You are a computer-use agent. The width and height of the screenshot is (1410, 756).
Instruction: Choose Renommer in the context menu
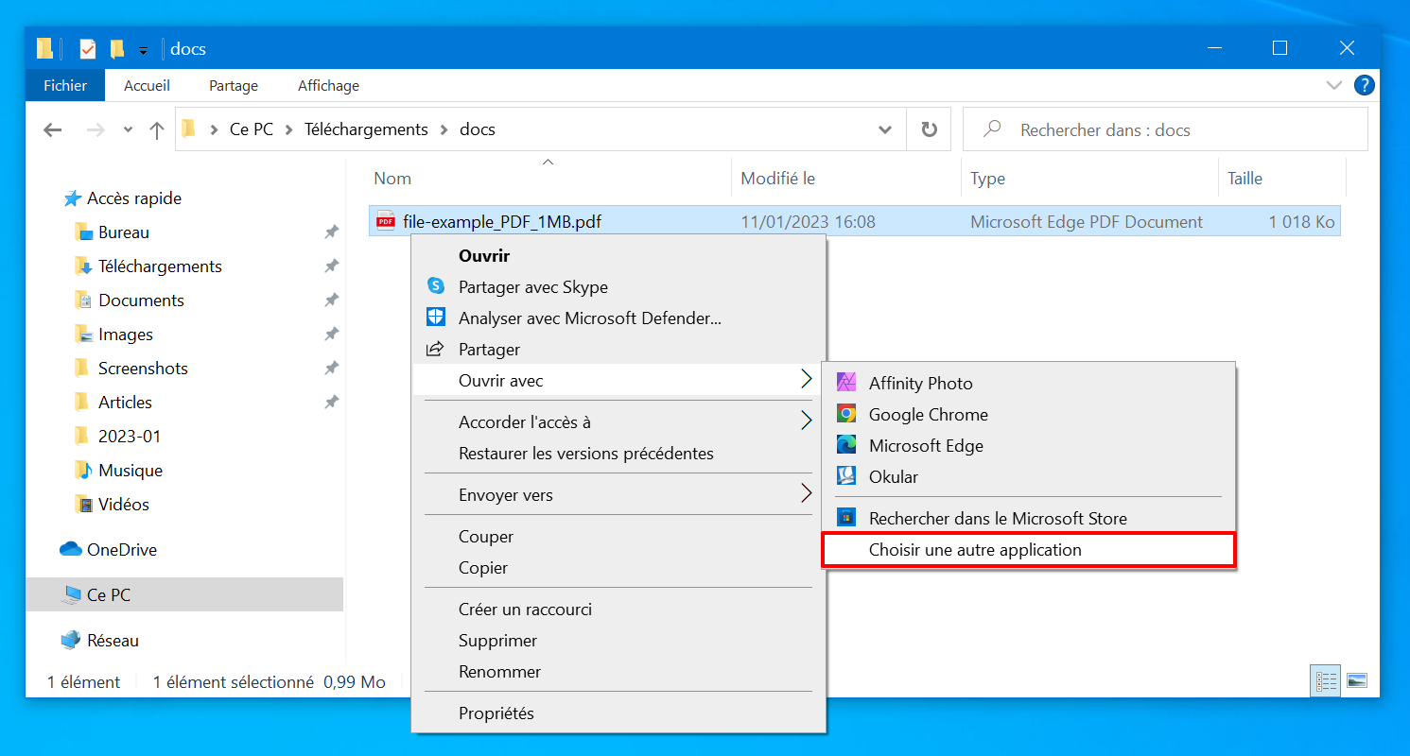click(x=618, y=672)
